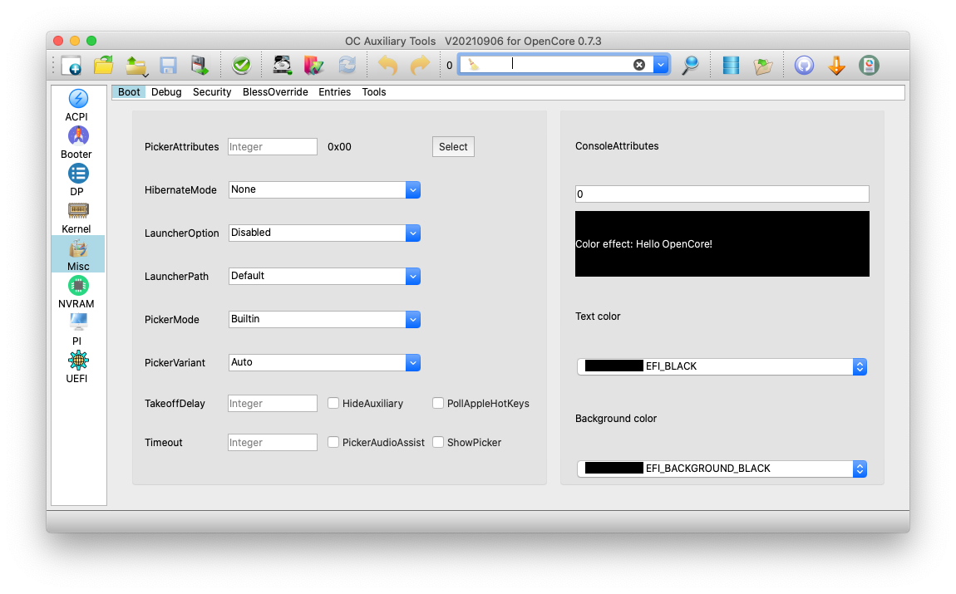The height and width of the screenshot is (594, 956).
Task: Click the magnifying glass search icon
Action: click(690, 65)
